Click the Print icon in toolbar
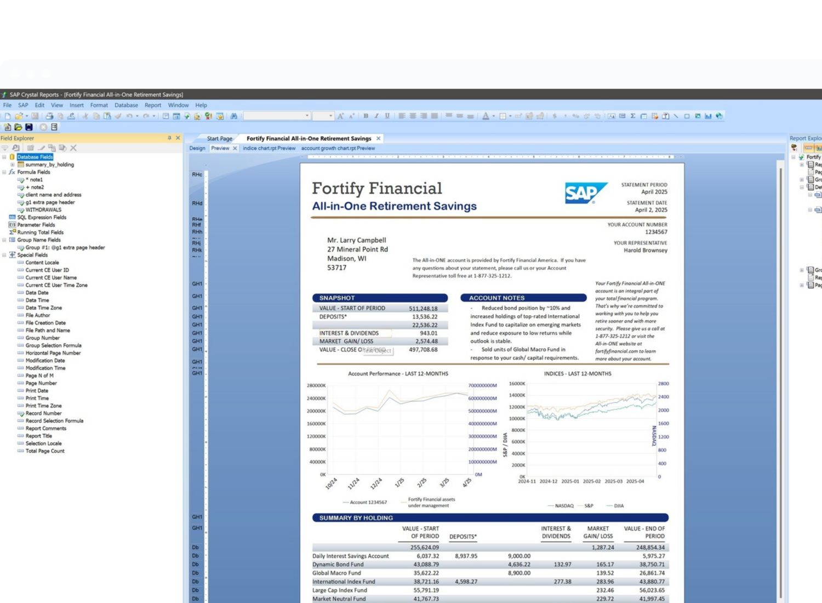 (x=49, y=116)
